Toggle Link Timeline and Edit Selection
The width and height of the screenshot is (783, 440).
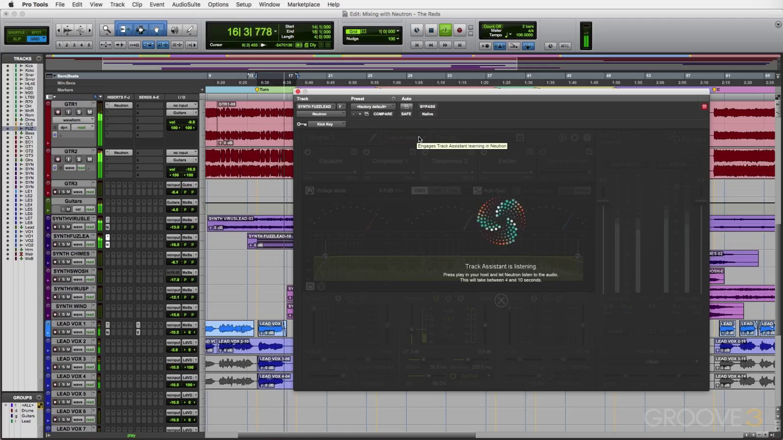[163, 45]
